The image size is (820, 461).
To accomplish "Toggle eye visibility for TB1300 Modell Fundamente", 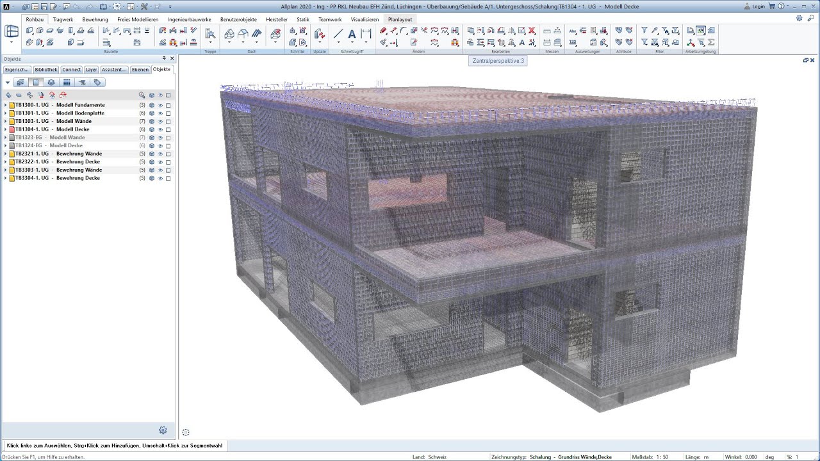I will point(160,105).
